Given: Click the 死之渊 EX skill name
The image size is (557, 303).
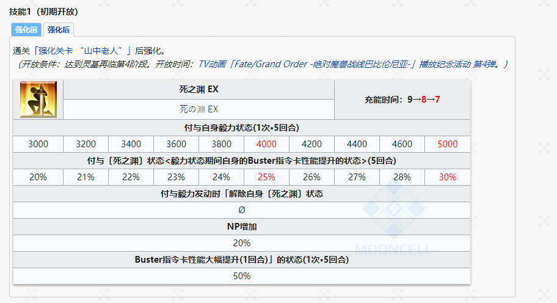Looking at the screenshot, I should (x=198, y=89).
